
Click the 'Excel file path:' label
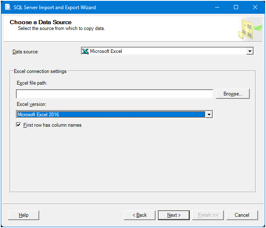[32, 83]
